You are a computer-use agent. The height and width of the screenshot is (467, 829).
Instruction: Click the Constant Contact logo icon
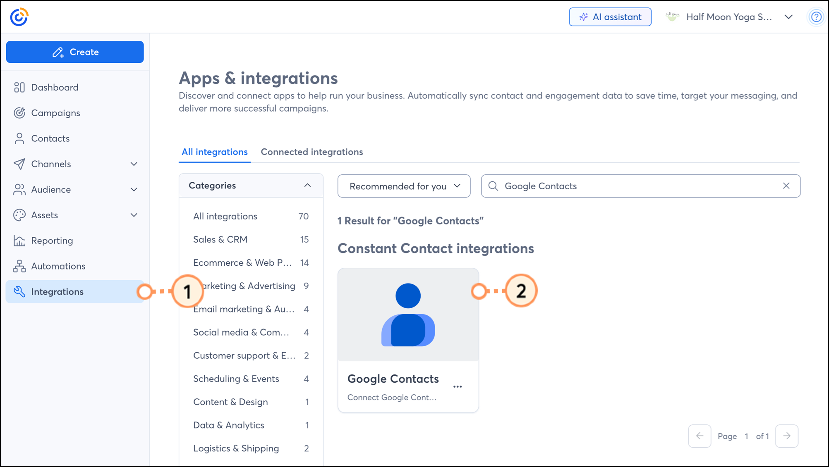point(19,17)
